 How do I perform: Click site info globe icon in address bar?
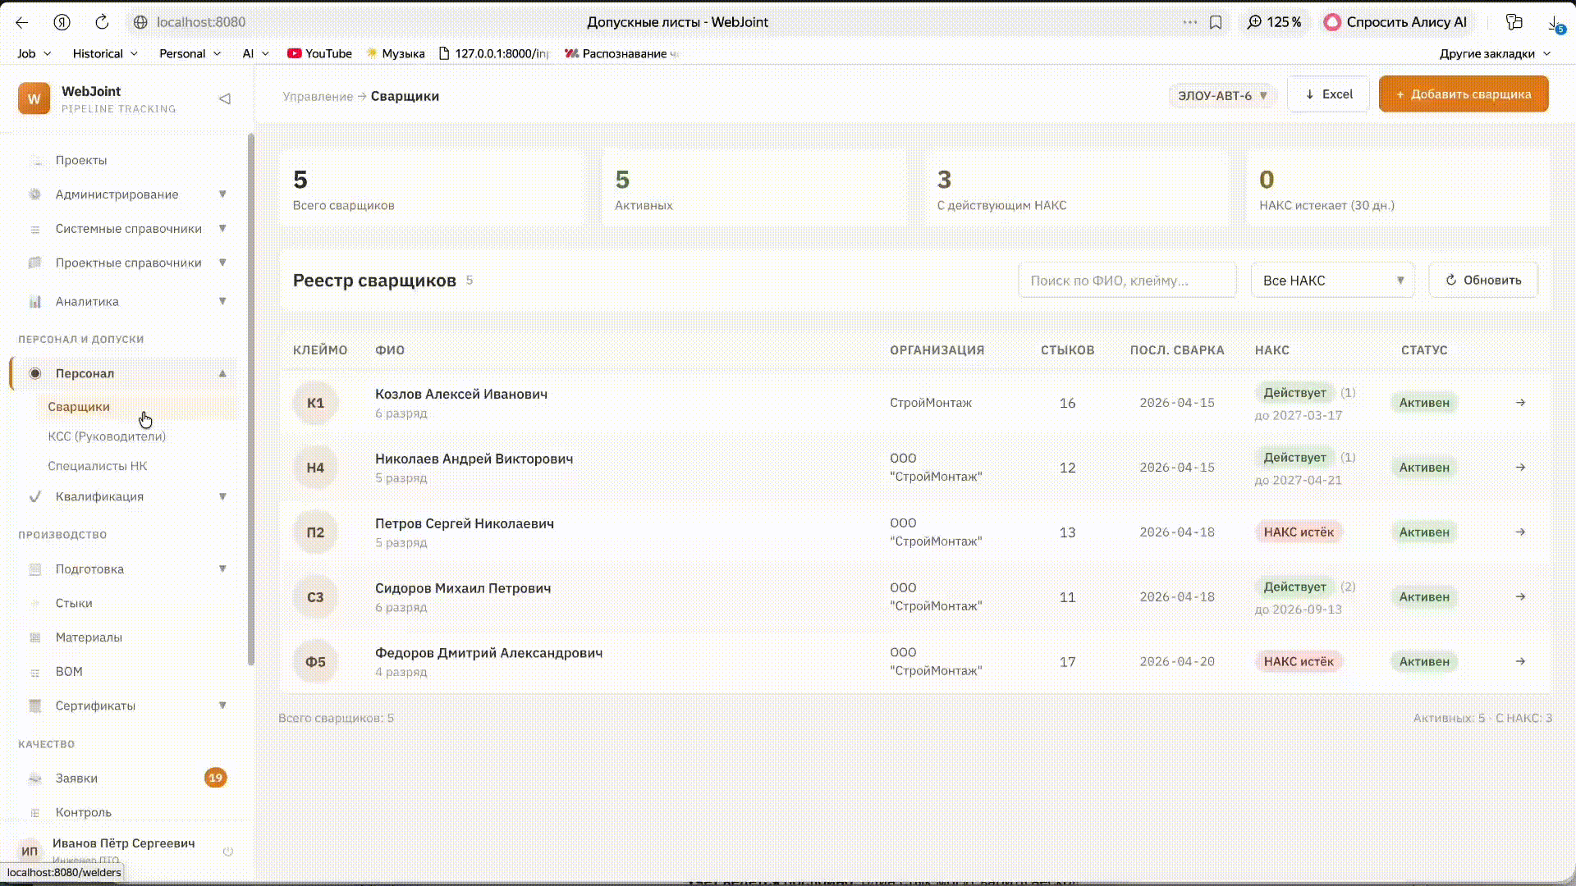pos(140,22)
